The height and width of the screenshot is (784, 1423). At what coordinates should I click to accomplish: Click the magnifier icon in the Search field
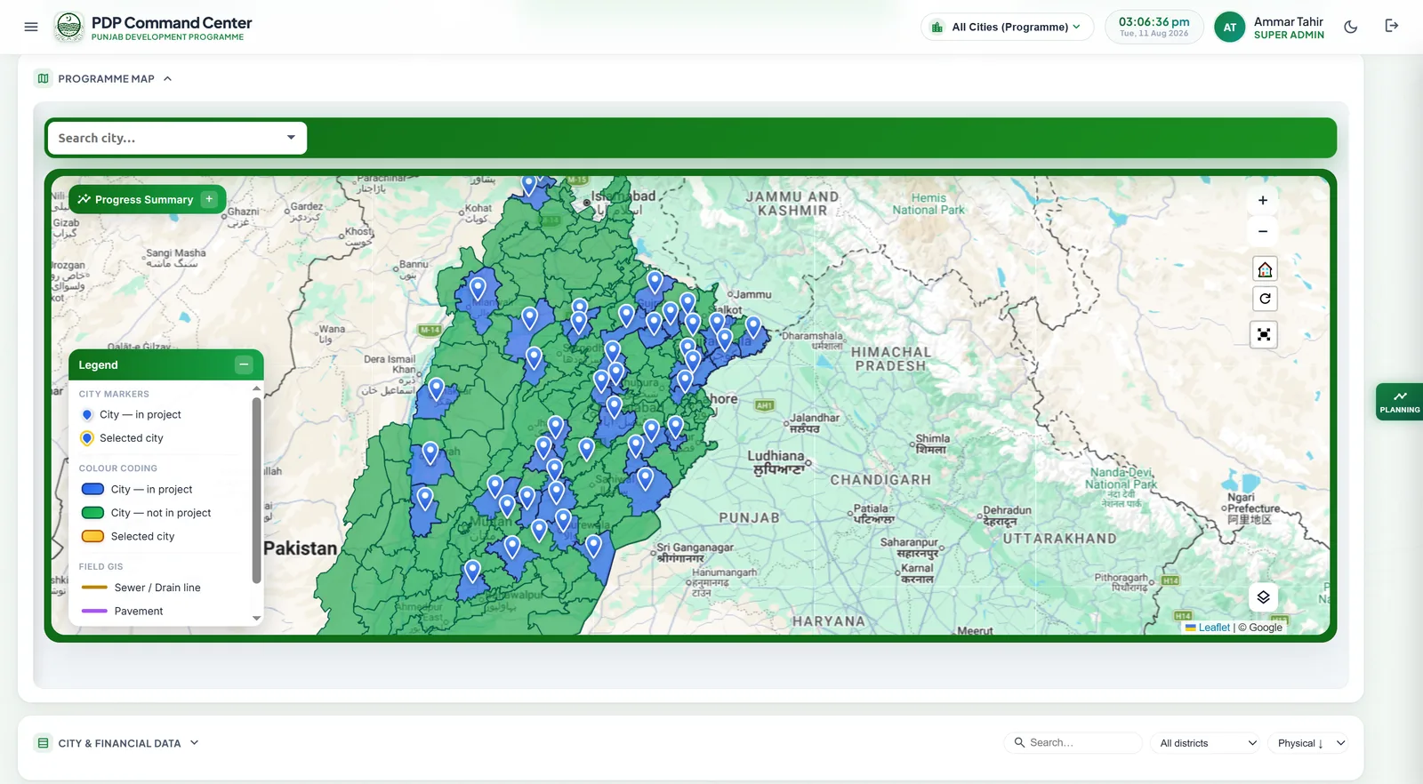(1019, 742)
